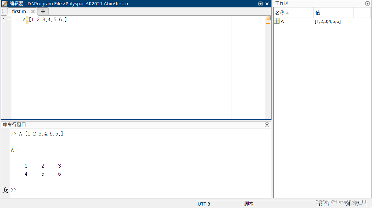This screenshot has width=372, height=208.
Task: Open the workspace panel actions dropdown
Action: coord(367,3)
